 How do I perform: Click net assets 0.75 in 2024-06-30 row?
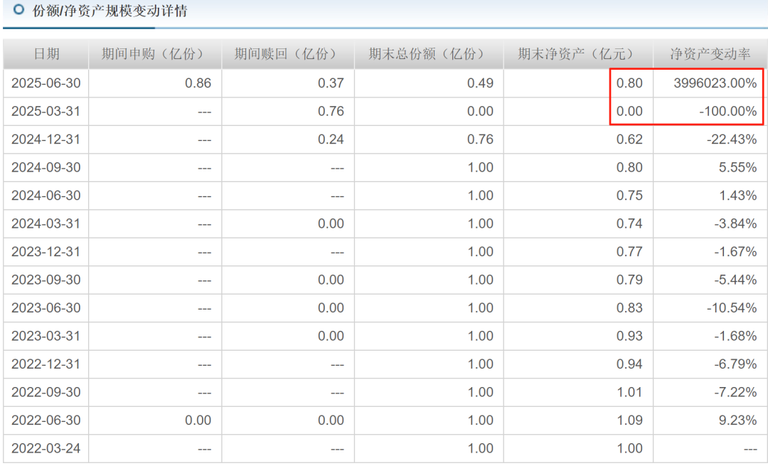tap(629, 196)
